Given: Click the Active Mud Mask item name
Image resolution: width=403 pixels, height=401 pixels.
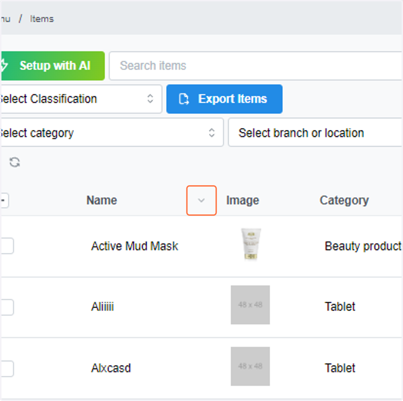Looking at the screenshot, I should (x=135, y=246).
